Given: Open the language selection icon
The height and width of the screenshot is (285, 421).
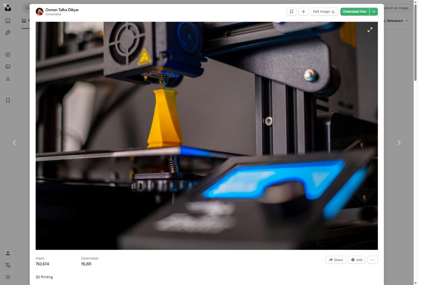Looking at the screenshot, I should 8,265.
